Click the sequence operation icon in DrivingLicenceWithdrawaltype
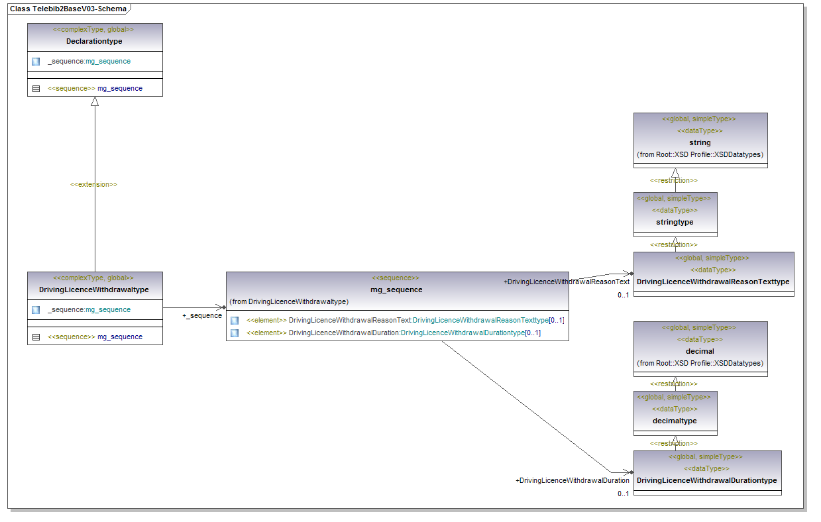821x522 pixels. (36, 337)
